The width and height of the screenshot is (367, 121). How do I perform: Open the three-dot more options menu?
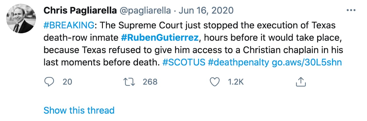click(351, 10)
